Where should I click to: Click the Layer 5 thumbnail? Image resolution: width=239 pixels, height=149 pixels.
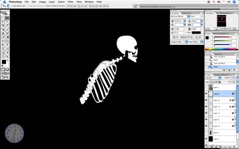tap(210, 132)
